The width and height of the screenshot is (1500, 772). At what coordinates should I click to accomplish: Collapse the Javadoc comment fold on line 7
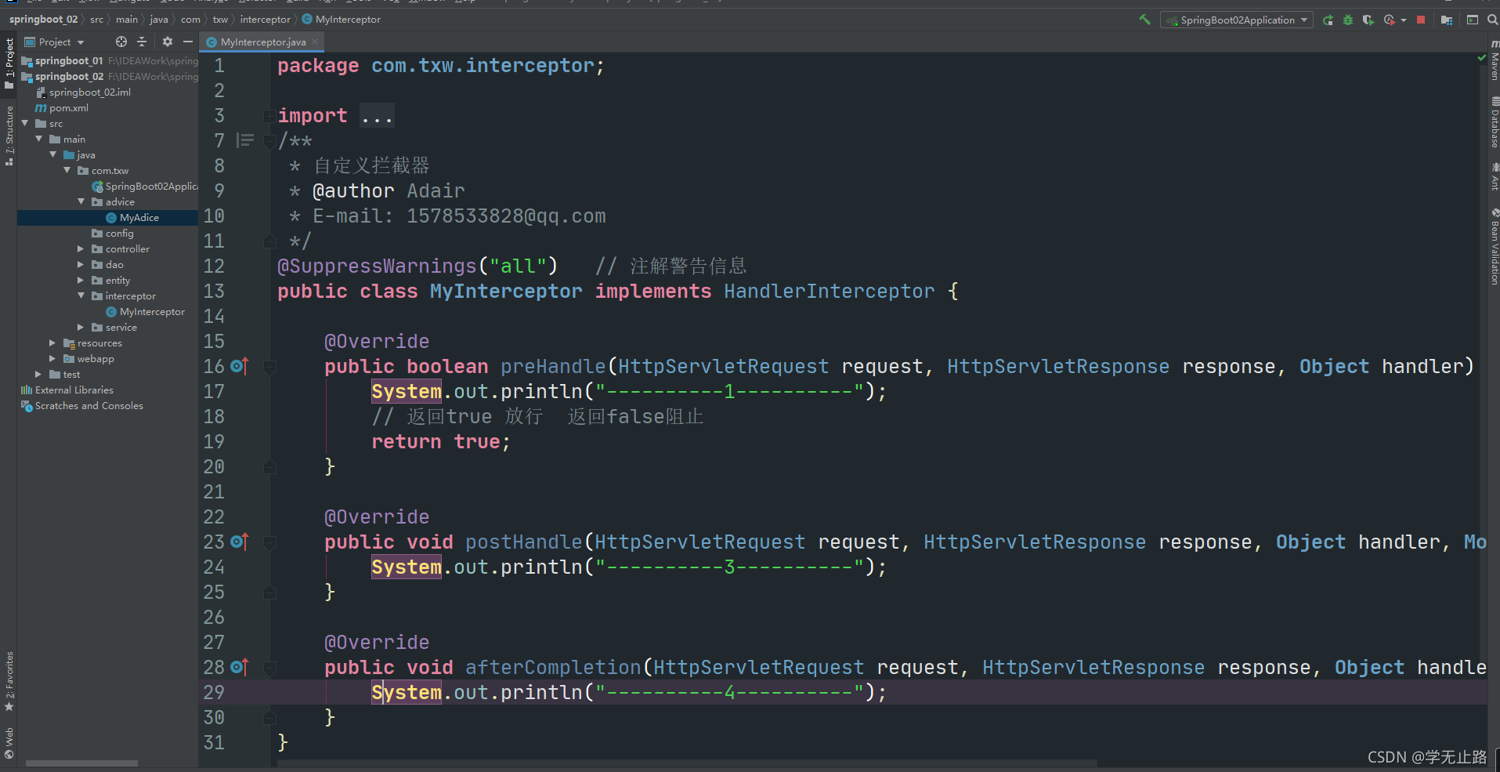point(270,141)
